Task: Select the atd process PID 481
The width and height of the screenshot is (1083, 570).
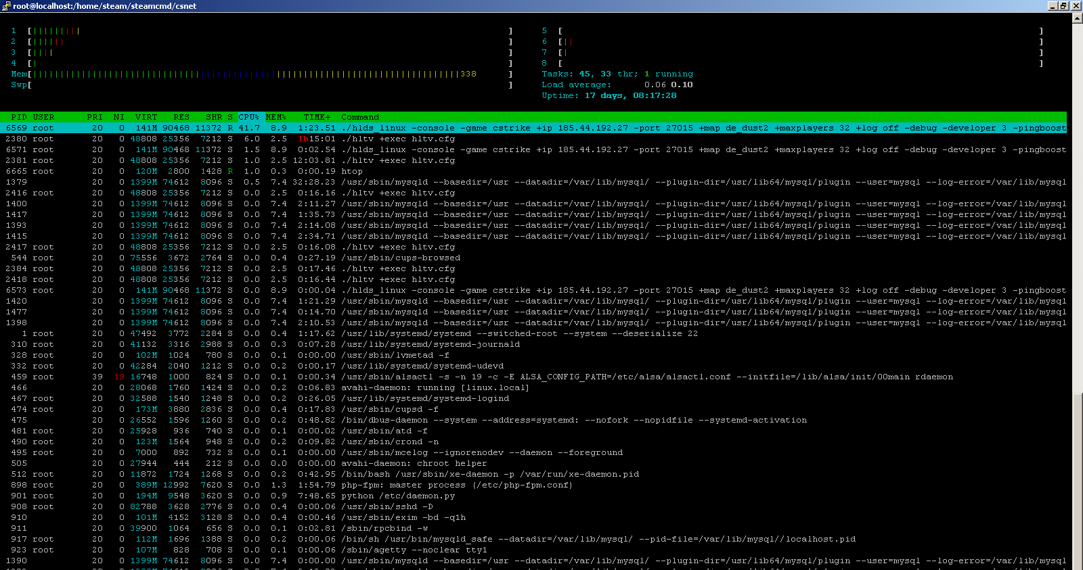Action: point(533,431)
